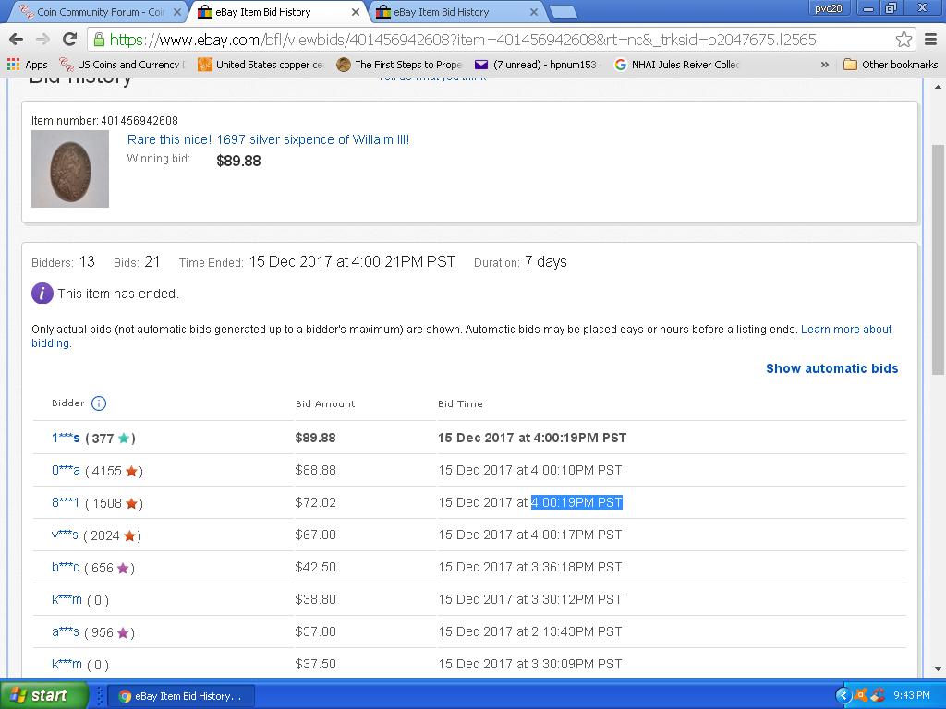
Task: Click the scrollbar down arrow
Action: pyautogui.click(x=939, y=669)
